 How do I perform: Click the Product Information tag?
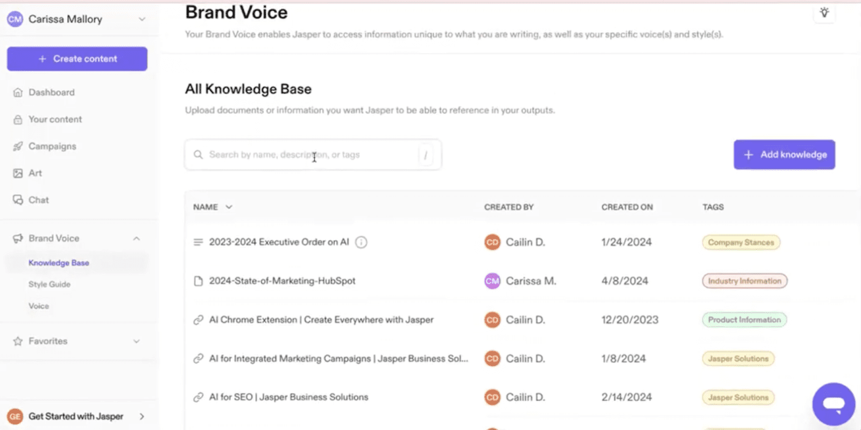pyautogui.click(x=744, y=320)
